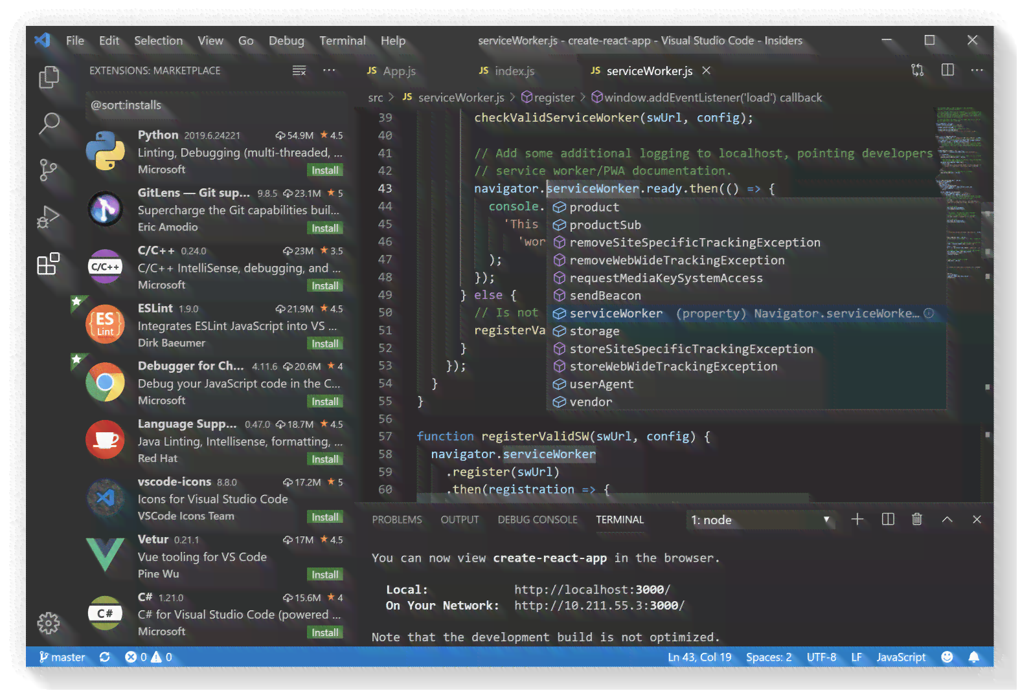Click the Clear Extensions Input icon
This screenshot has height=693, width=1020.
(x=299, y=71)
